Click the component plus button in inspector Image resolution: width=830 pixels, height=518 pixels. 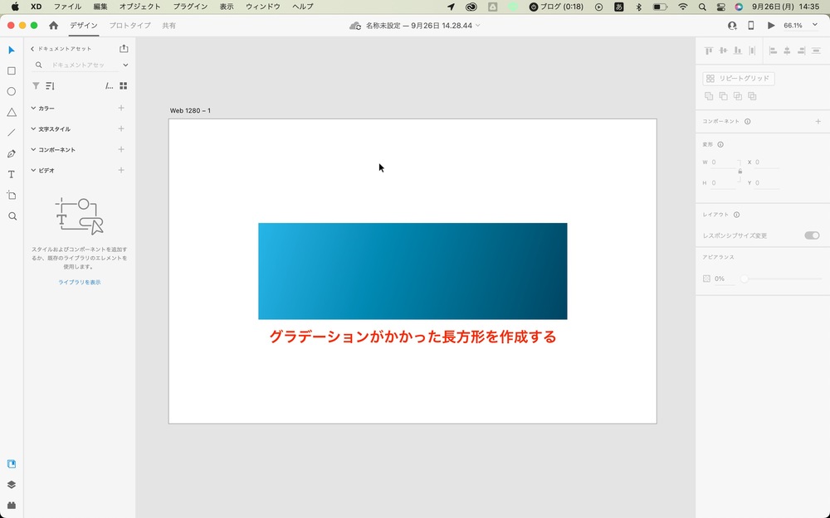pos(818,122)
